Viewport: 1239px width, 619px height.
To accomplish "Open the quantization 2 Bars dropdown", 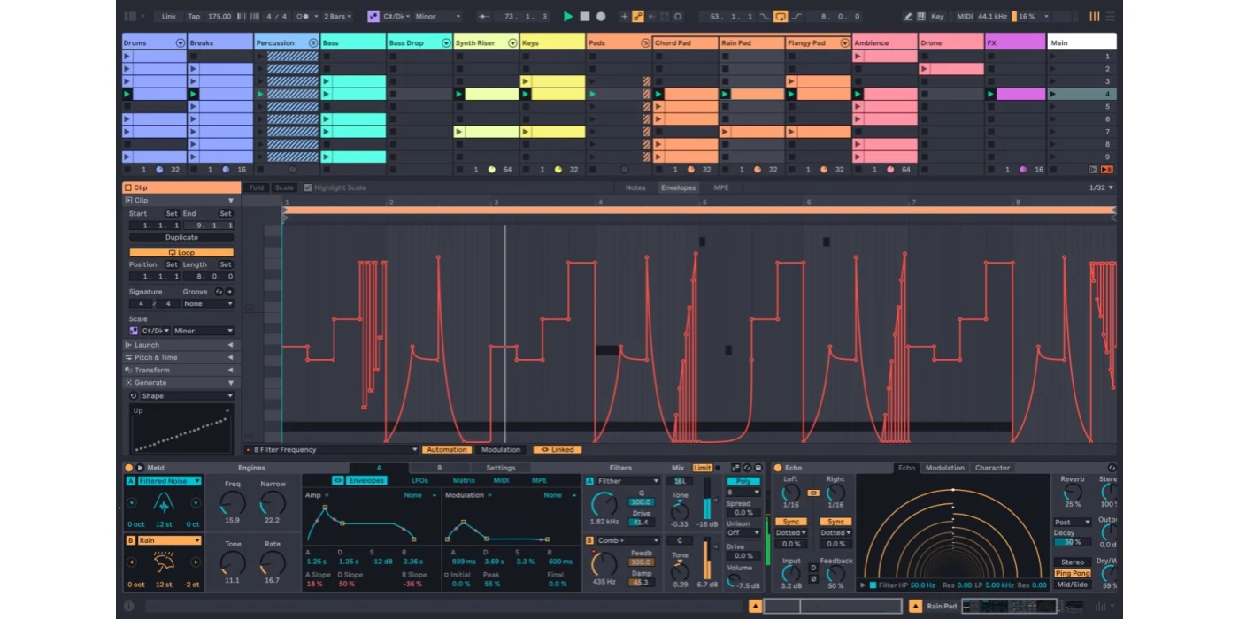I will tap(337, 16).
